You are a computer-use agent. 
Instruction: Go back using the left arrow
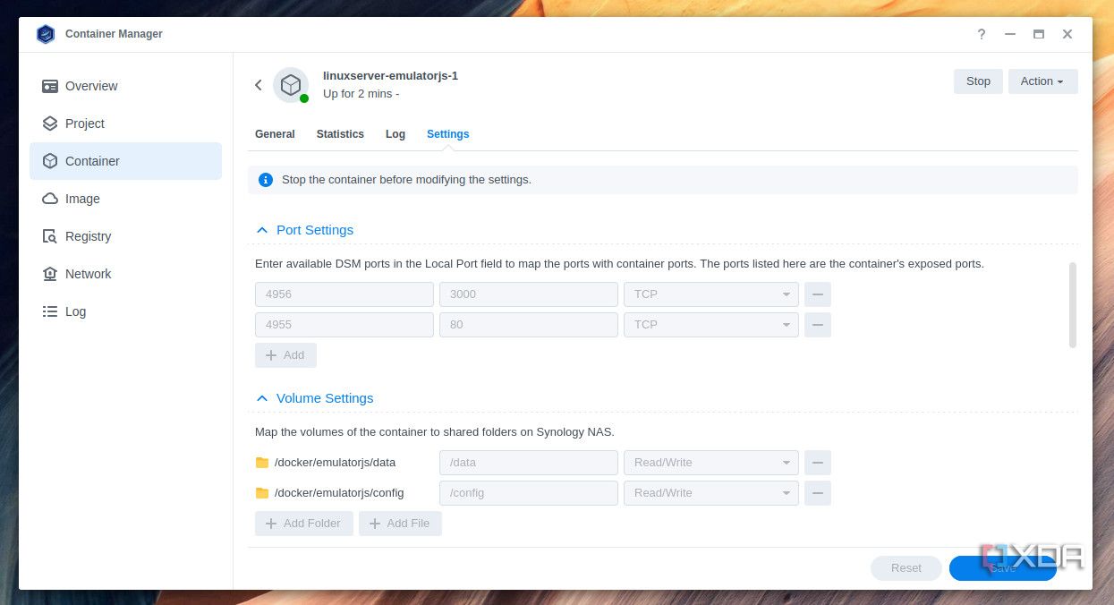point(259,85)
